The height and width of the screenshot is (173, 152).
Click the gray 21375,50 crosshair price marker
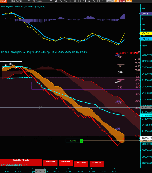pos(146,107)
